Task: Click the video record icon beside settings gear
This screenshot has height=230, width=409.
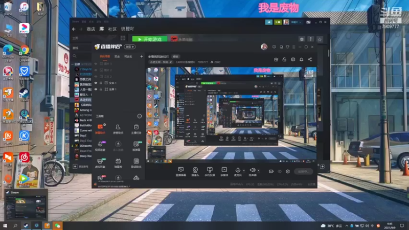Action: 271,171
